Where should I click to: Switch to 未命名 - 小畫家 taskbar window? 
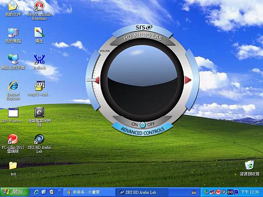click(89, 192)
